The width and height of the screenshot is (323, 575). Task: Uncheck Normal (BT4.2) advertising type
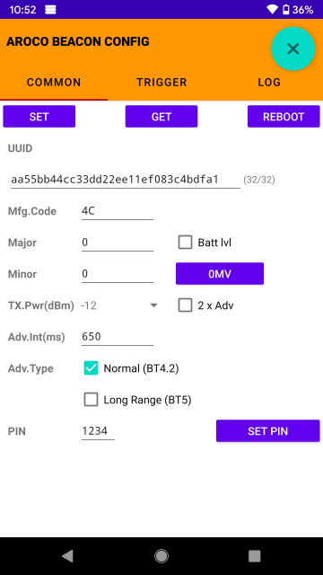[92, 368]
